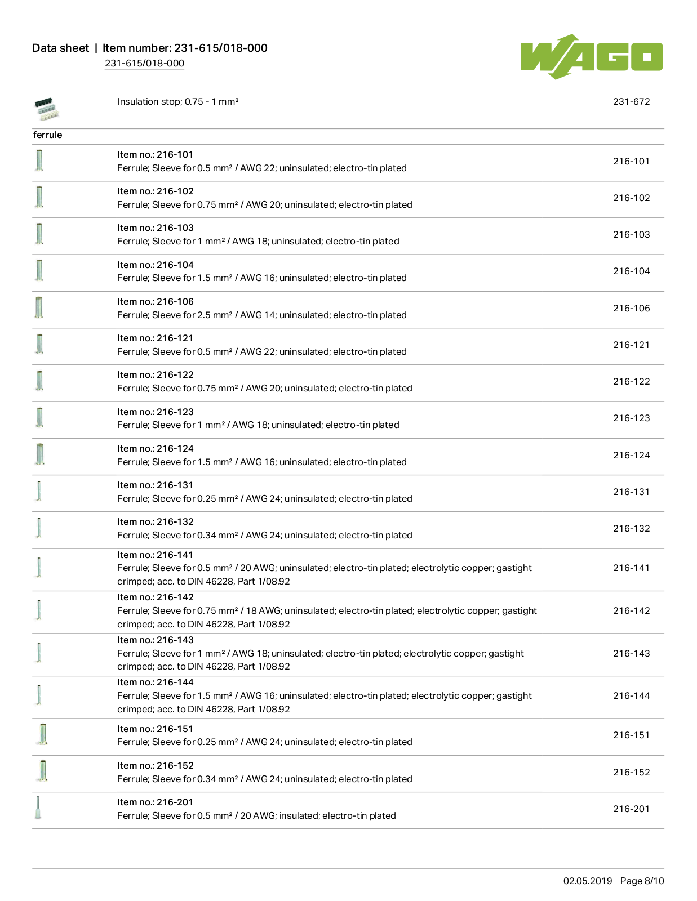Click the ferrule image for item 216-106
Screen dimensions: 697x901
(39, 307)
